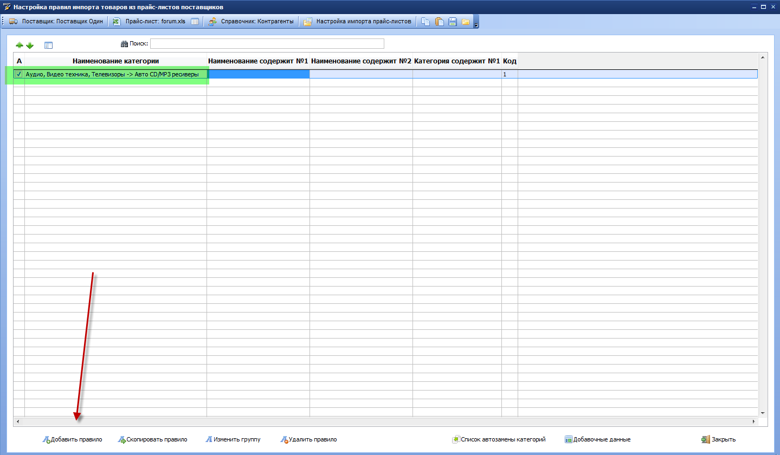Open the table view icon after forum.xls

tap(195, 22)
